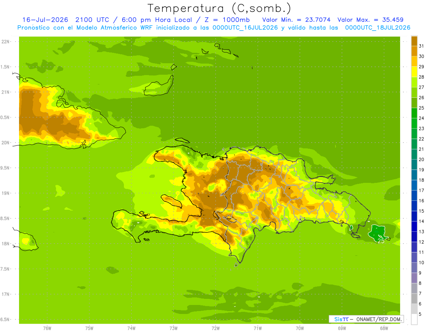Click the colorbar label "5"

point(420,314)
